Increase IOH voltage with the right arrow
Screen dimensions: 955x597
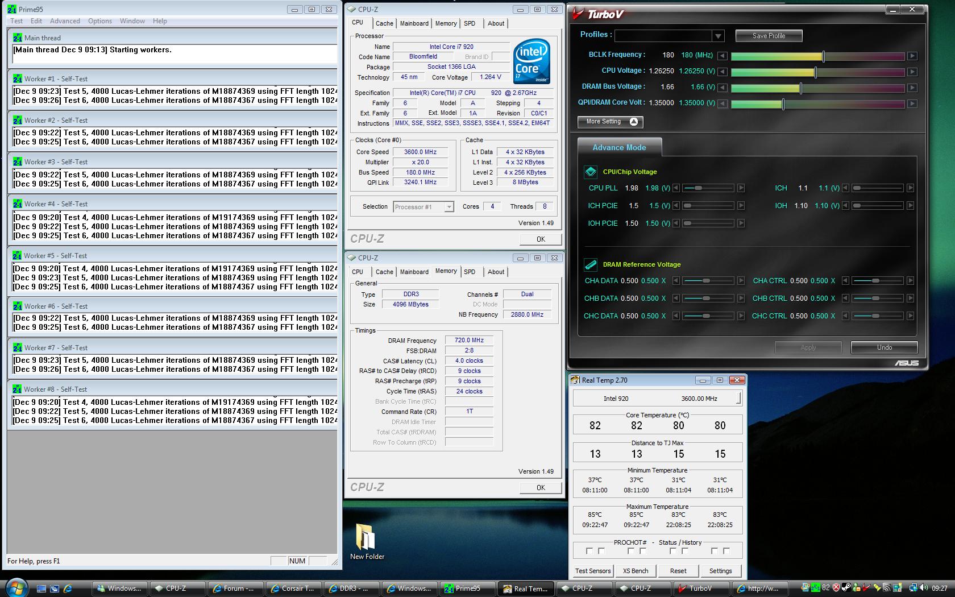coord(910,205)
